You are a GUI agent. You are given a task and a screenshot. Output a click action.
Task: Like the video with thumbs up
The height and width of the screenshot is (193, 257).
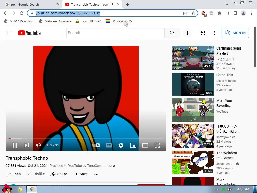click(14, 174)
